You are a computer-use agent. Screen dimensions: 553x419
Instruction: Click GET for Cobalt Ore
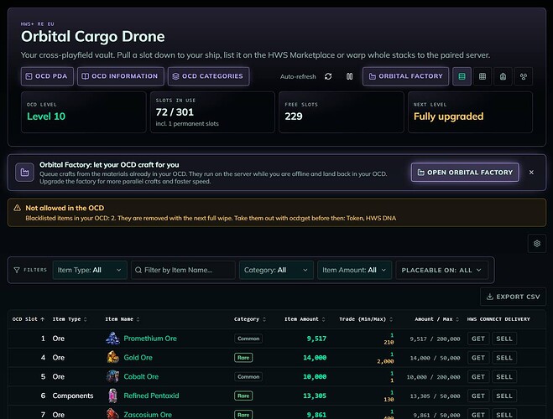coord(477,377)
